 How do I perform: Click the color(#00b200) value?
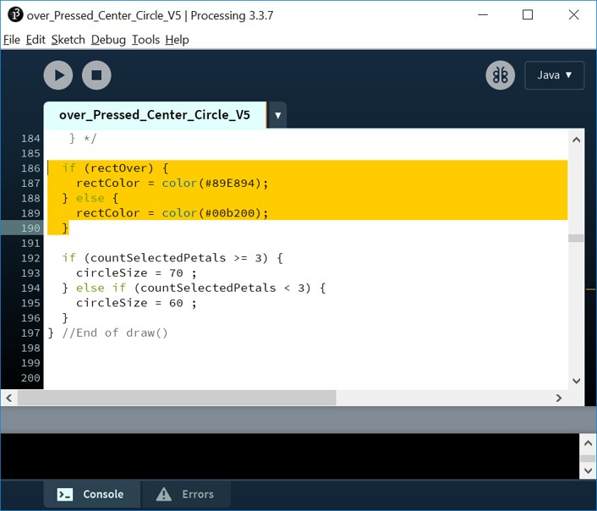211,213
